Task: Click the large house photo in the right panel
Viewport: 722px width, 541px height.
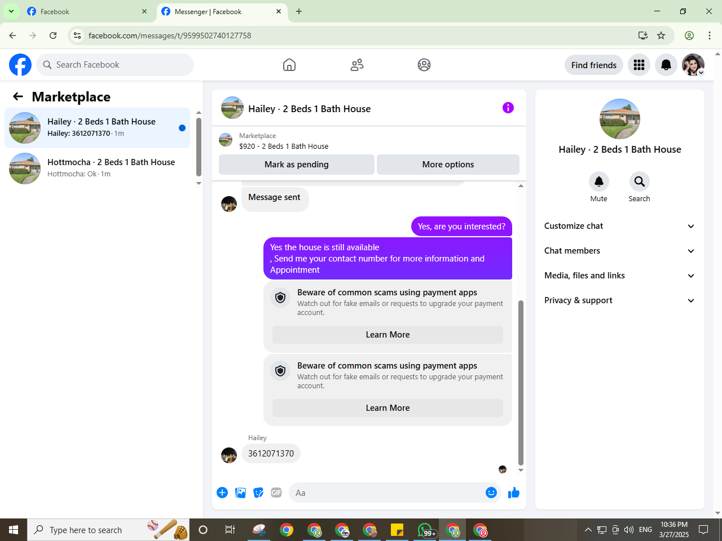Action: [x=620, y=119]
